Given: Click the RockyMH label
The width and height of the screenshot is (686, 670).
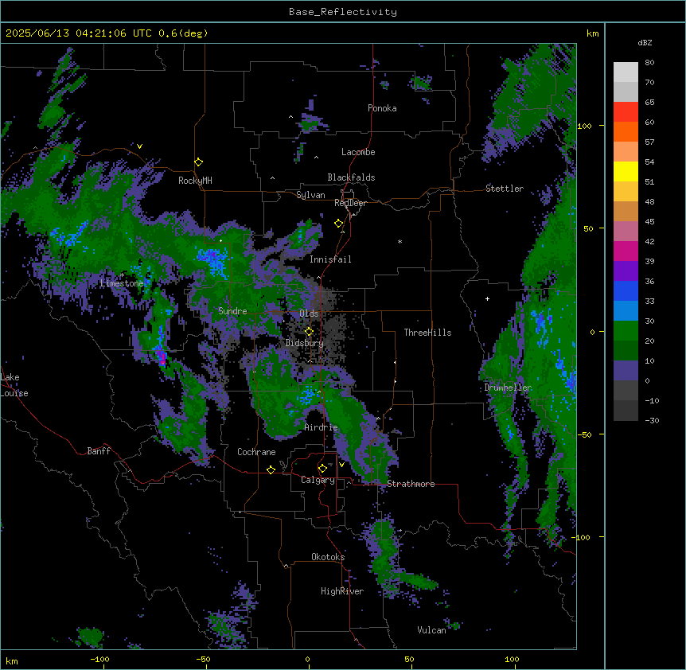Looking at the screenshot, I should point(195,180).
